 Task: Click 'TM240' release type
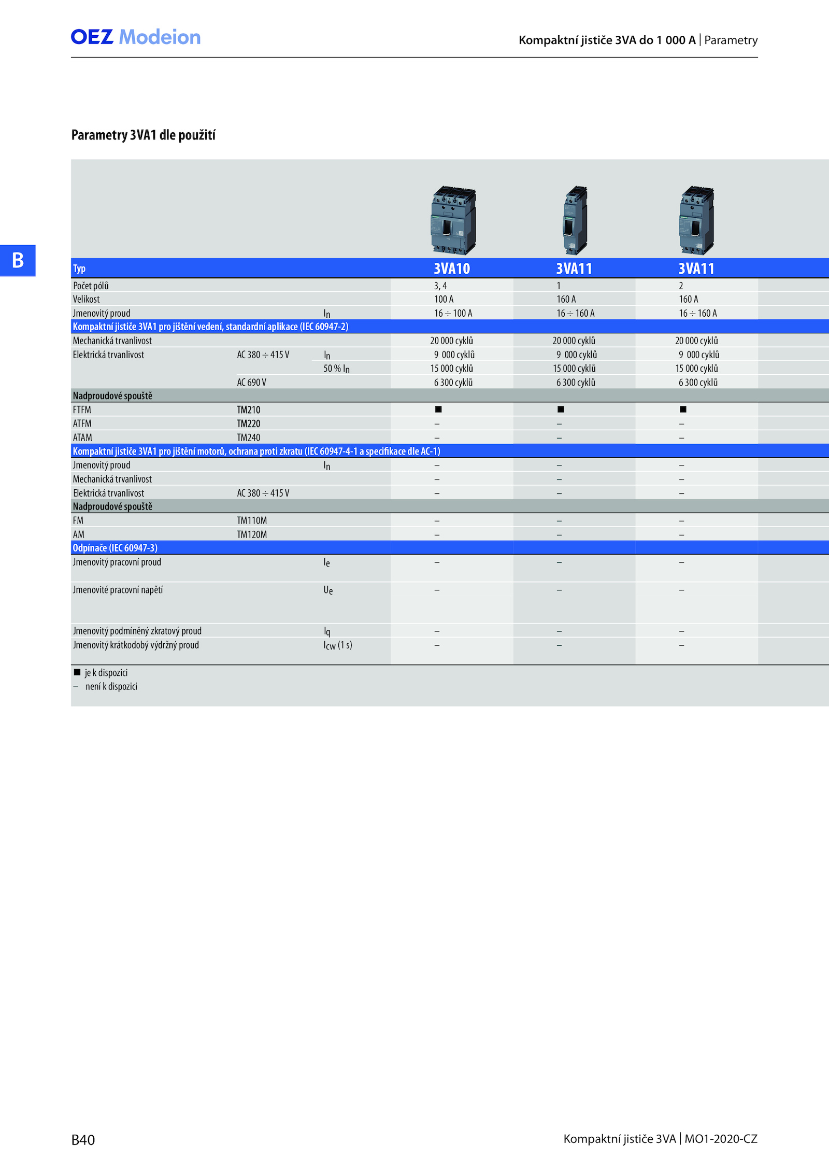pos(249,437)
